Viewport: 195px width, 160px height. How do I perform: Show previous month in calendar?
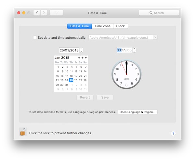pos(79,58)
